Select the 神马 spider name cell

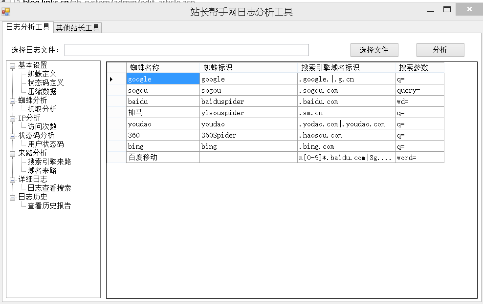point(163,113)
